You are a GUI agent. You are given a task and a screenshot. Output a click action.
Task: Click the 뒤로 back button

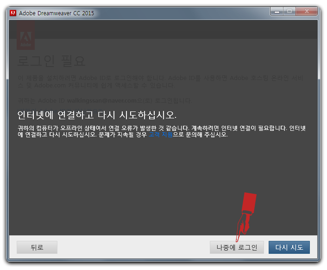[37, 247]
